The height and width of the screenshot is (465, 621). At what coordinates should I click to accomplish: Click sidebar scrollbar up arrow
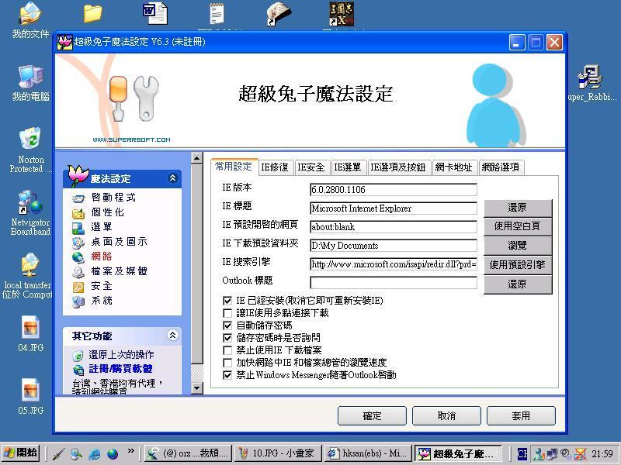pos(197,159)
